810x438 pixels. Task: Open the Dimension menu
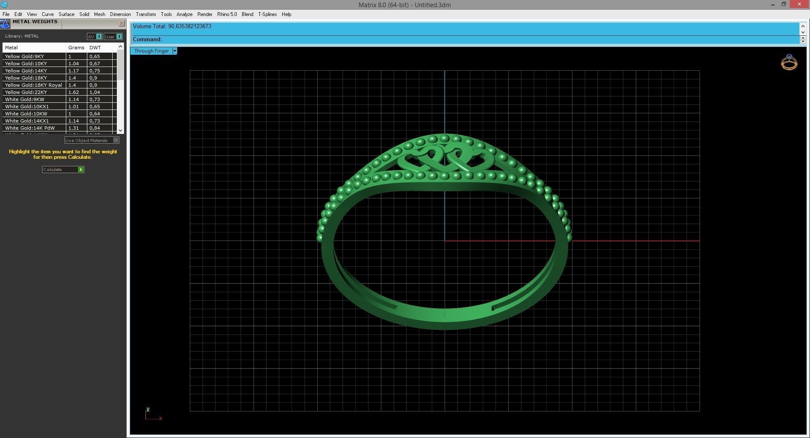(120, 14)
